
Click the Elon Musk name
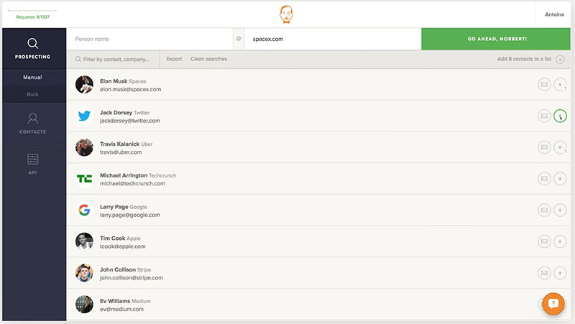[114, 81]
